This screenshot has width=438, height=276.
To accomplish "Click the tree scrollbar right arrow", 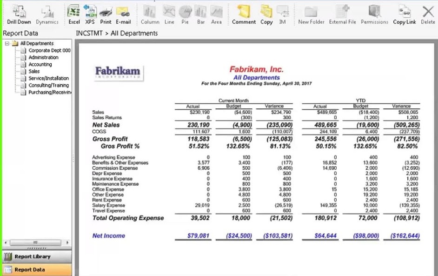I will pos(67,242).
